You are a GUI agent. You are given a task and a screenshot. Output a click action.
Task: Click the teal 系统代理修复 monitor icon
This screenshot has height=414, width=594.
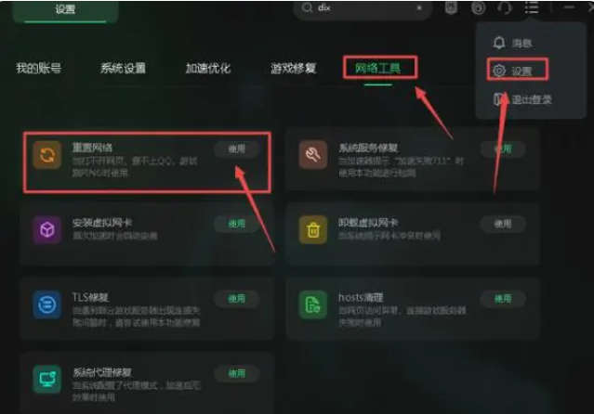click(47, 379)
